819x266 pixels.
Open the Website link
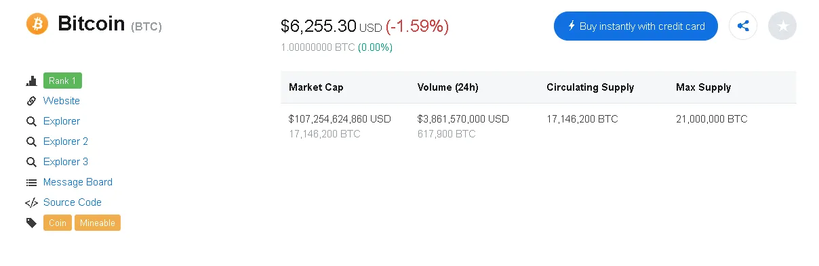62,101
